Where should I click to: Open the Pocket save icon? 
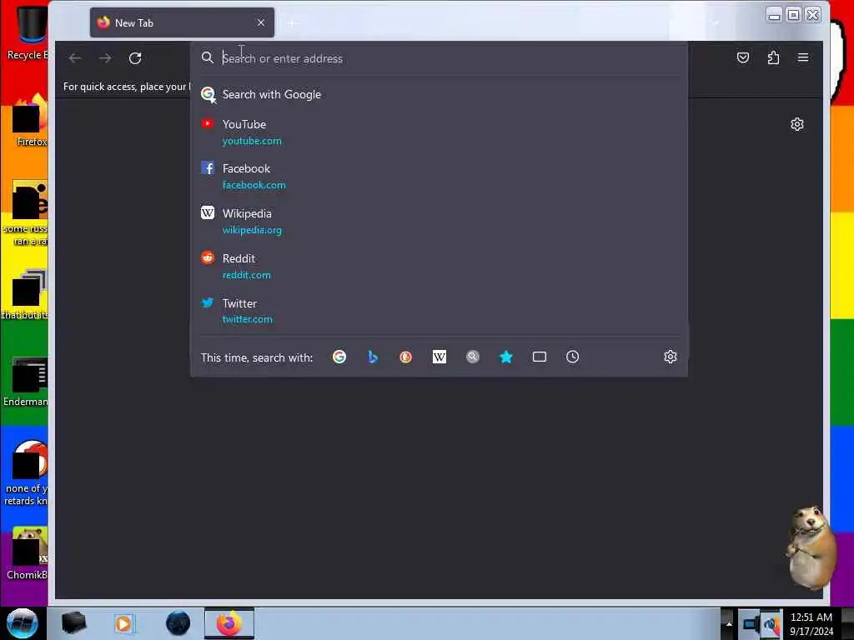tap(743, 57)
